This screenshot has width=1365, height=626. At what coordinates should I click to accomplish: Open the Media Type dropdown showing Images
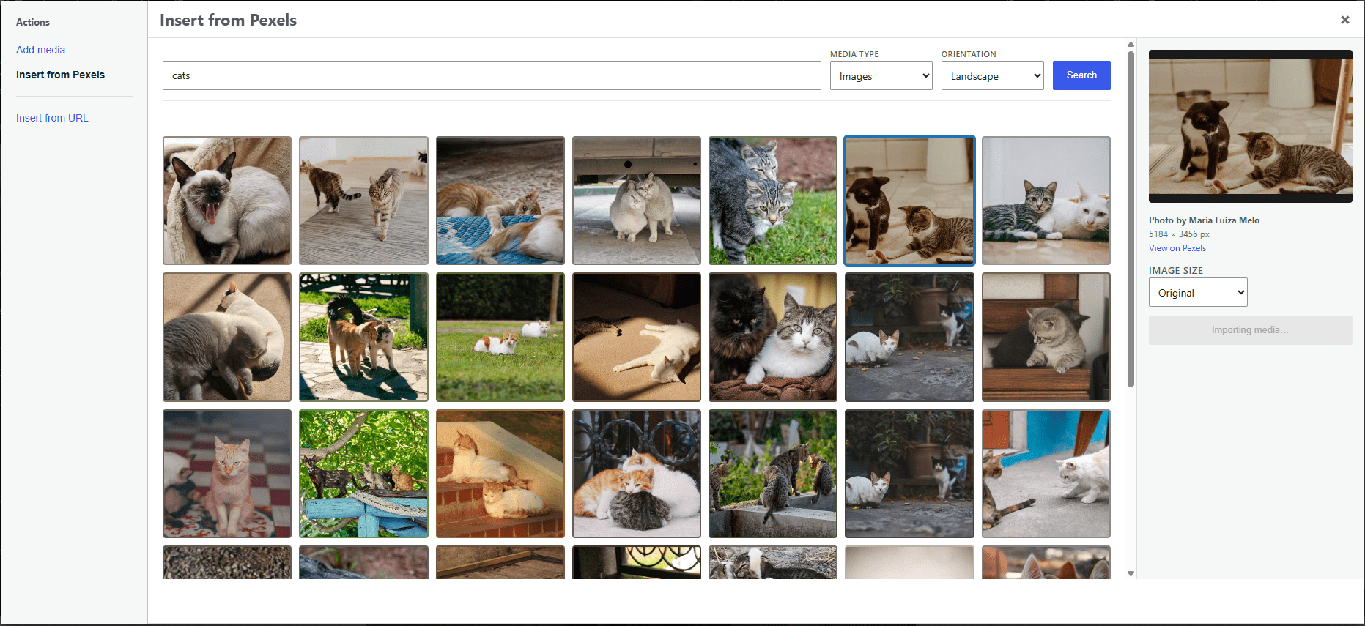pos(881,75)
